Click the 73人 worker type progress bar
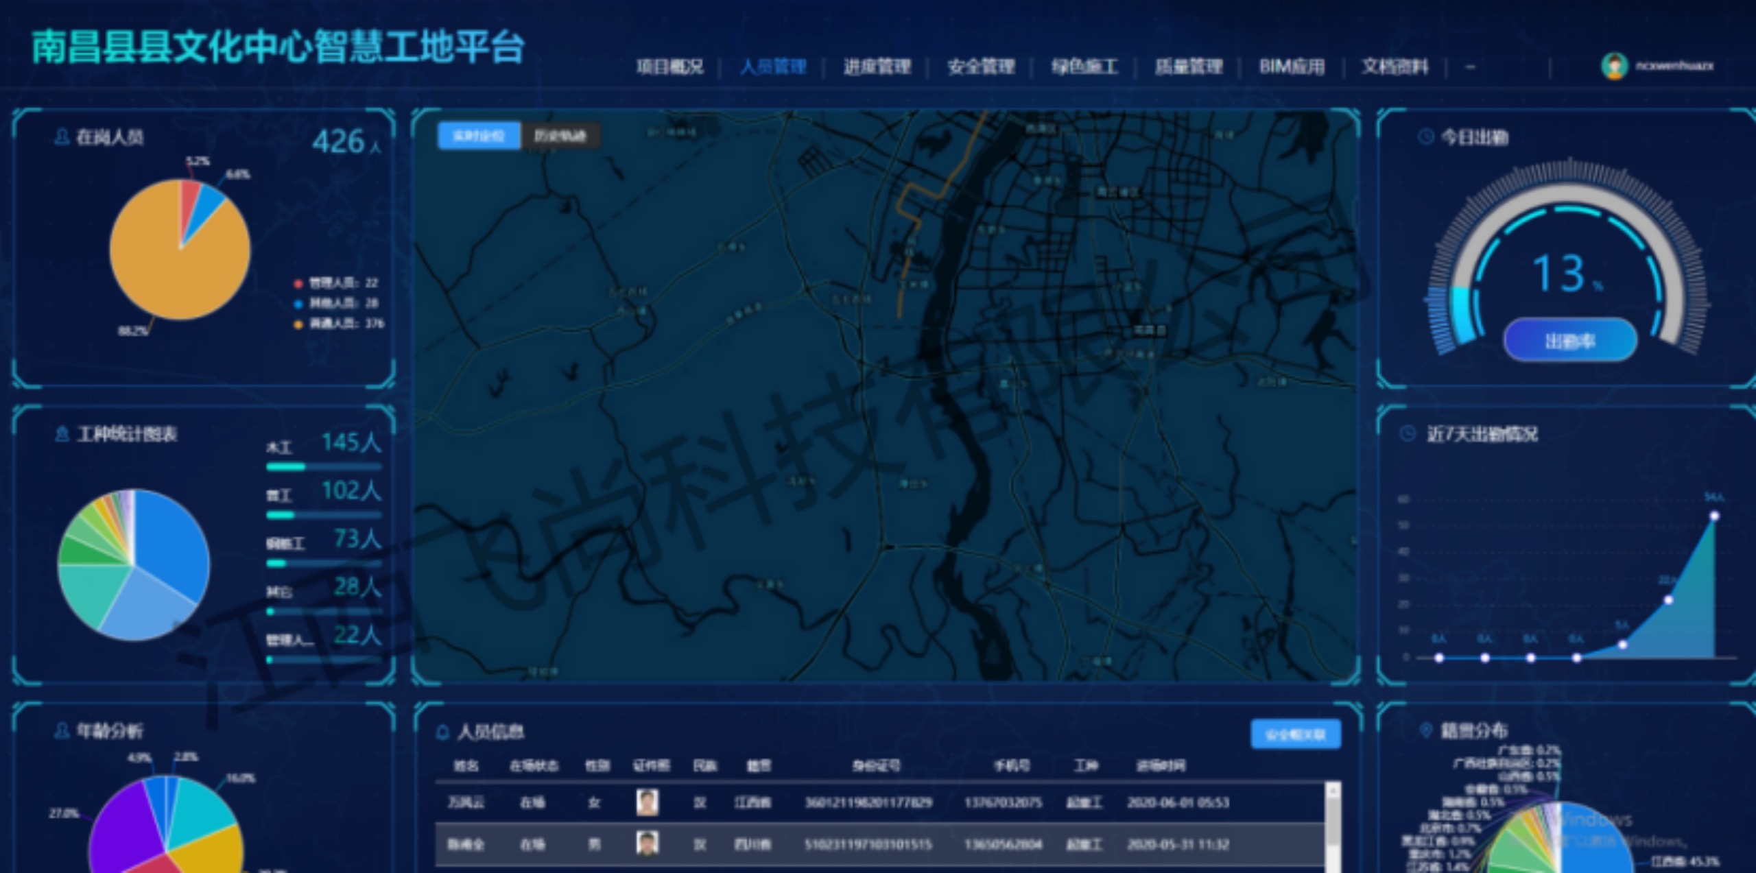The height and width of the screenshot is (873, 1756). (324, 563)
